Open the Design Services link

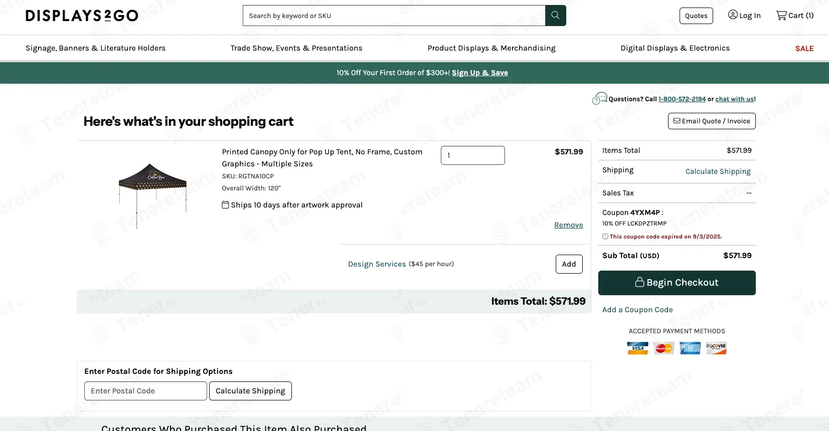click(377, 264)
